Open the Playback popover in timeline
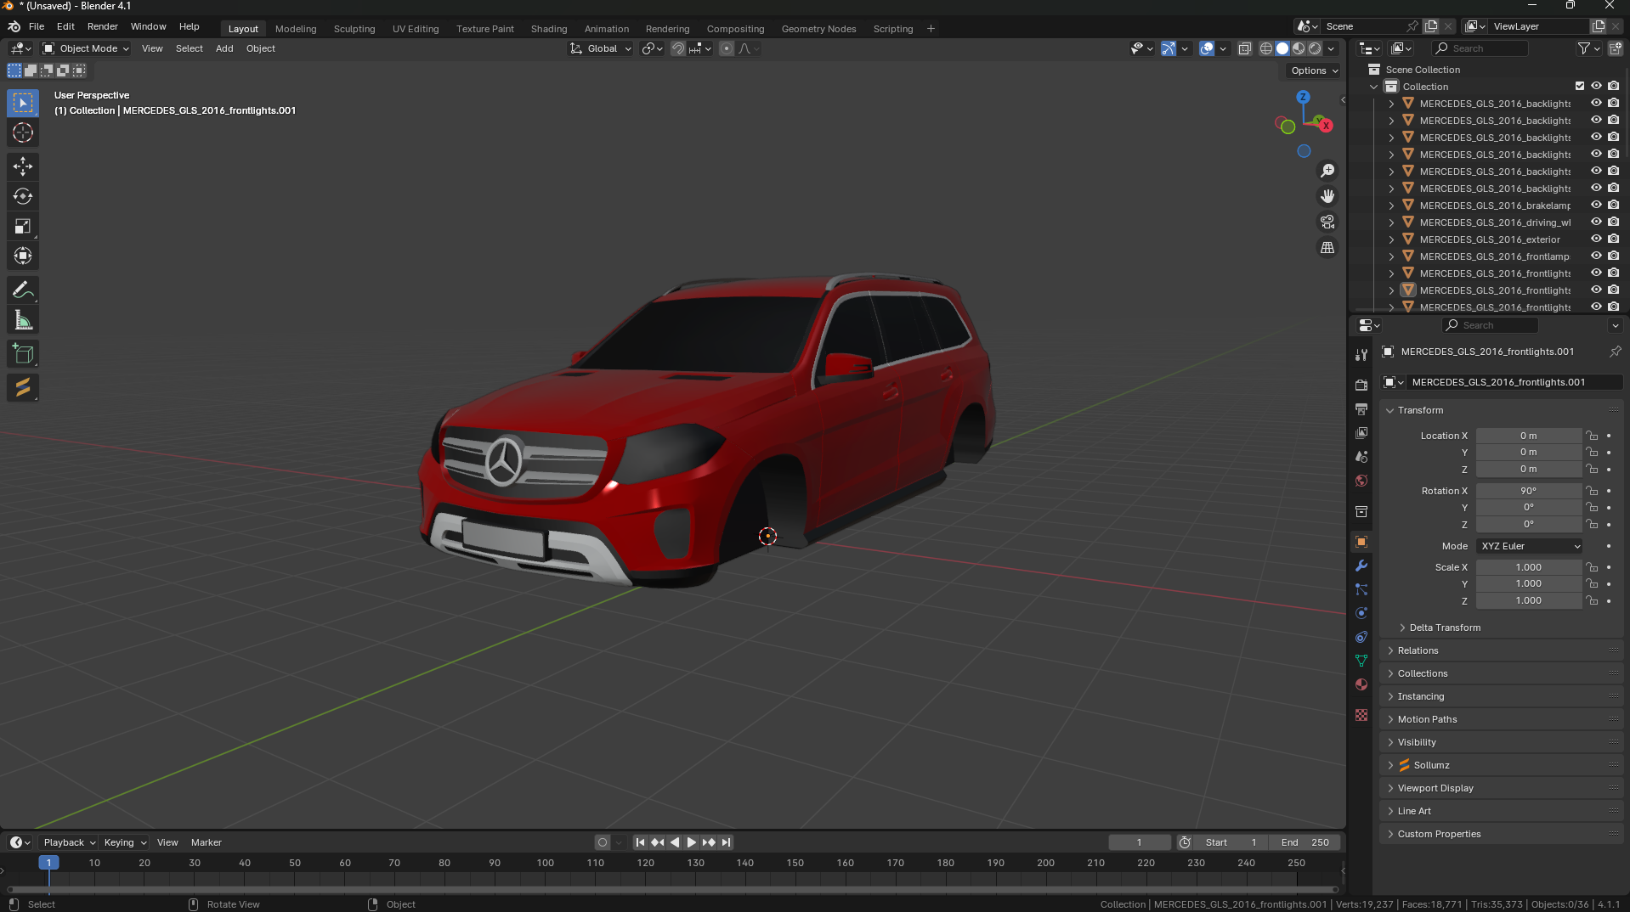Viewport: 1630px width, 912px height. (x=69, y=842)
